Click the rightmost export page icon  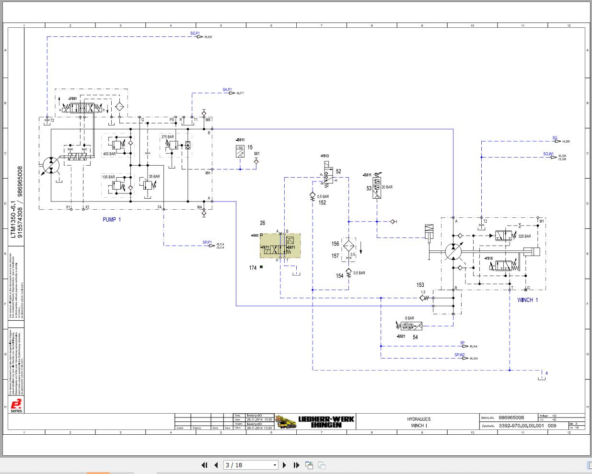pos(321,465)
